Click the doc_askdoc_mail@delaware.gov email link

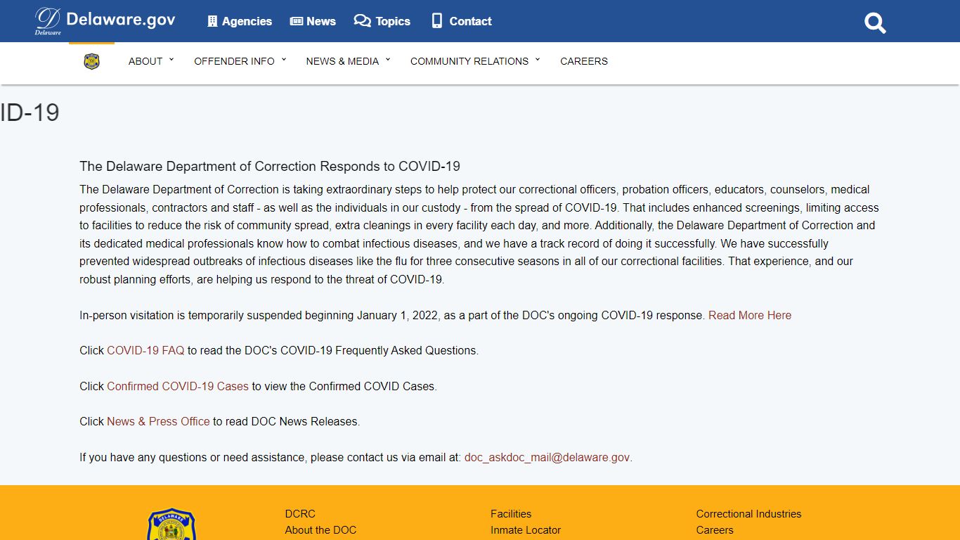(x=547, y=457)
